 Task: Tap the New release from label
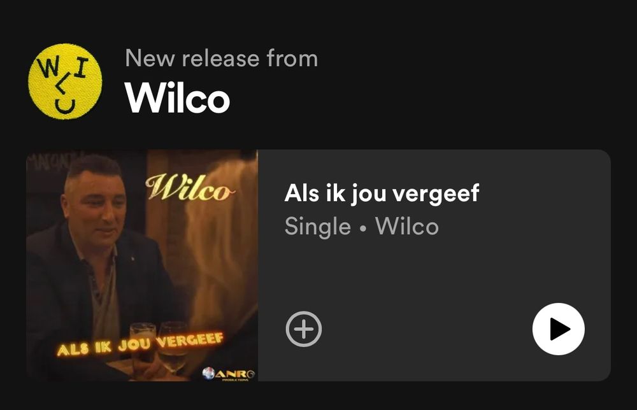222,58
